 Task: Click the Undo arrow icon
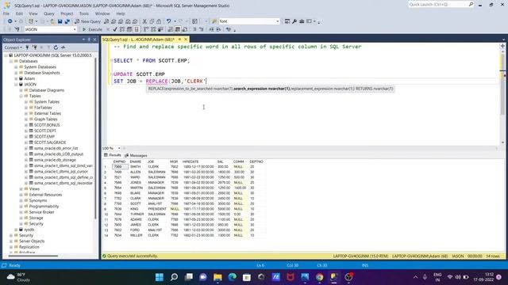click(168, 21)
